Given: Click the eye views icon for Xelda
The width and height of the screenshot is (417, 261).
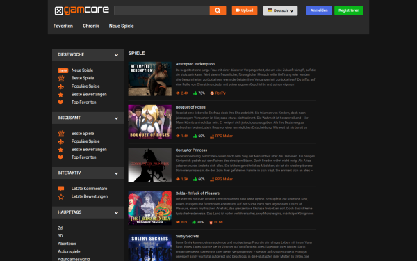Looking at the screenshot, I should [178, 222].
